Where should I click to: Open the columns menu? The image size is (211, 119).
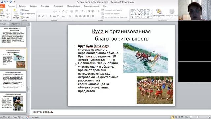tap(93, 16)
